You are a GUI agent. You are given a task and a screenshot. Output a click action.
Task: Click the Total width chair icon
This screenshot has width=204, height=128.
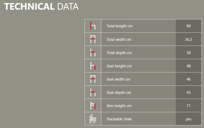pyautogui.click(x=93, y=40)
